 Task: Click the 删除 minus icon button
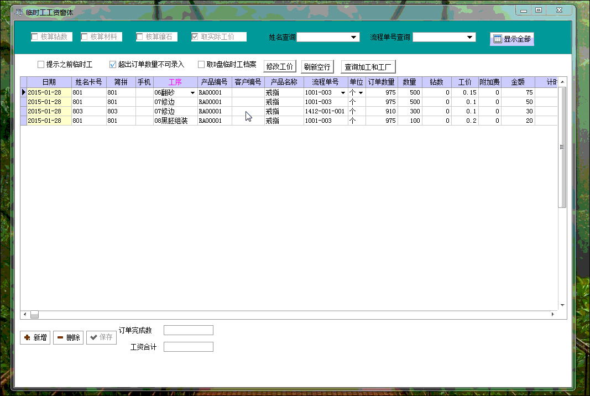pos(68,337)
